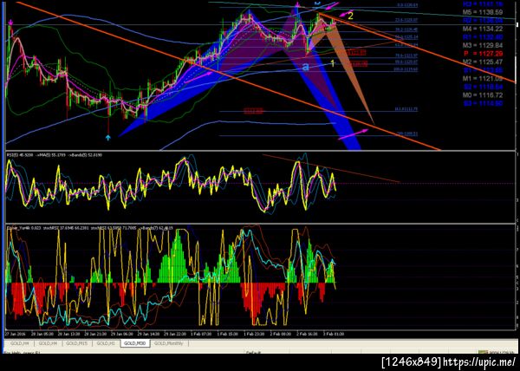The height and width of the screenshot is (371, 520).
Task: Click the '1 Feb 07:00' time axis label
Action: 201,335
